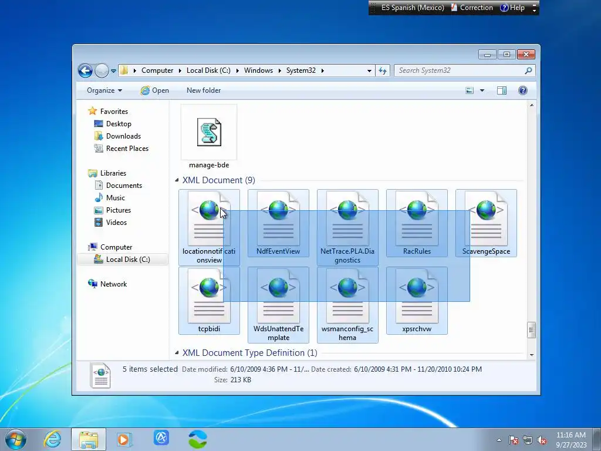The image size is (601, 451).
Task: Select Computer in navigation pane
Action: (x=116, y=247)
